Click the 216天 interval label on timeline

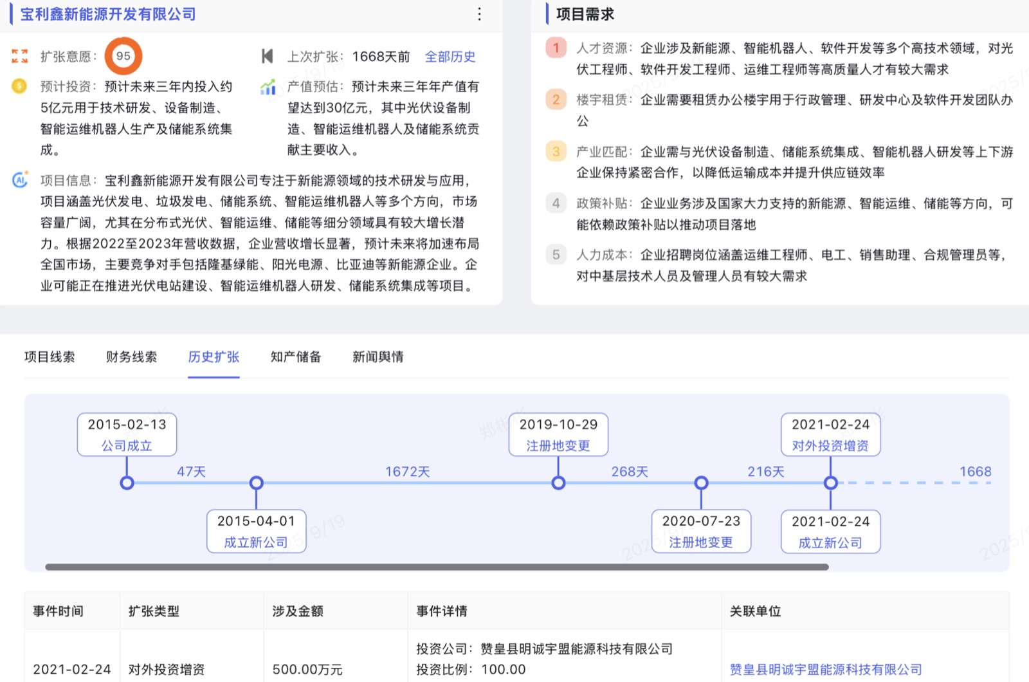point(766,472)
